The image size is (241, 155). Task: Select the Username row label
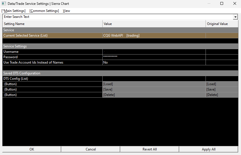52,52
